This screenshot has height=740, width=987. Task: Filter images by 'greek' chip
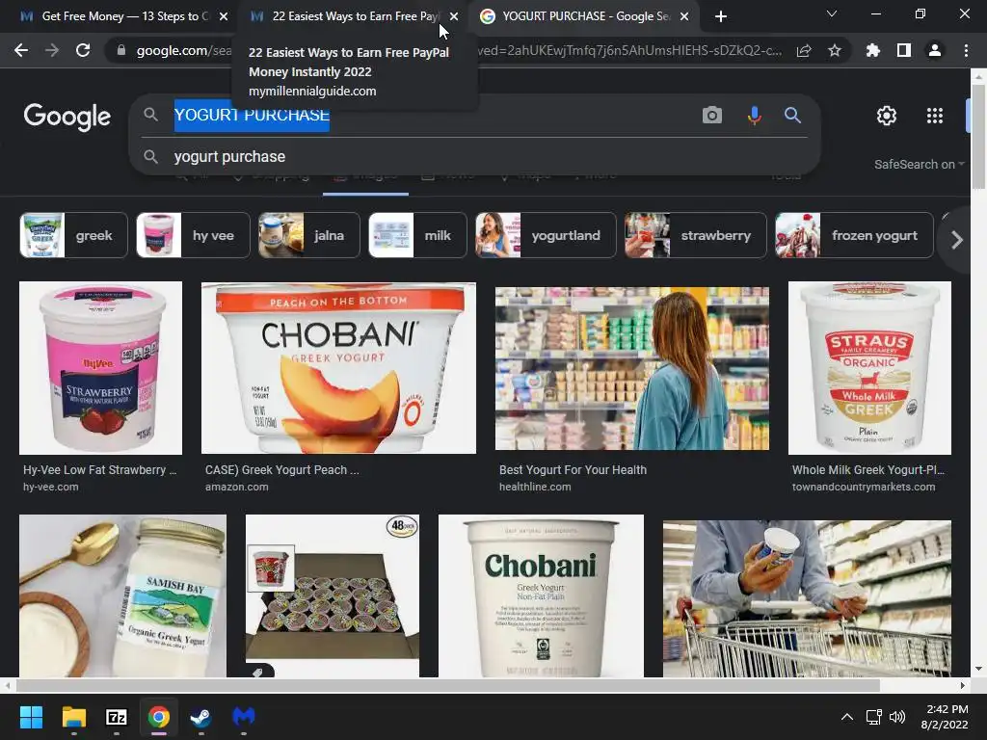[x=73, y=235]
